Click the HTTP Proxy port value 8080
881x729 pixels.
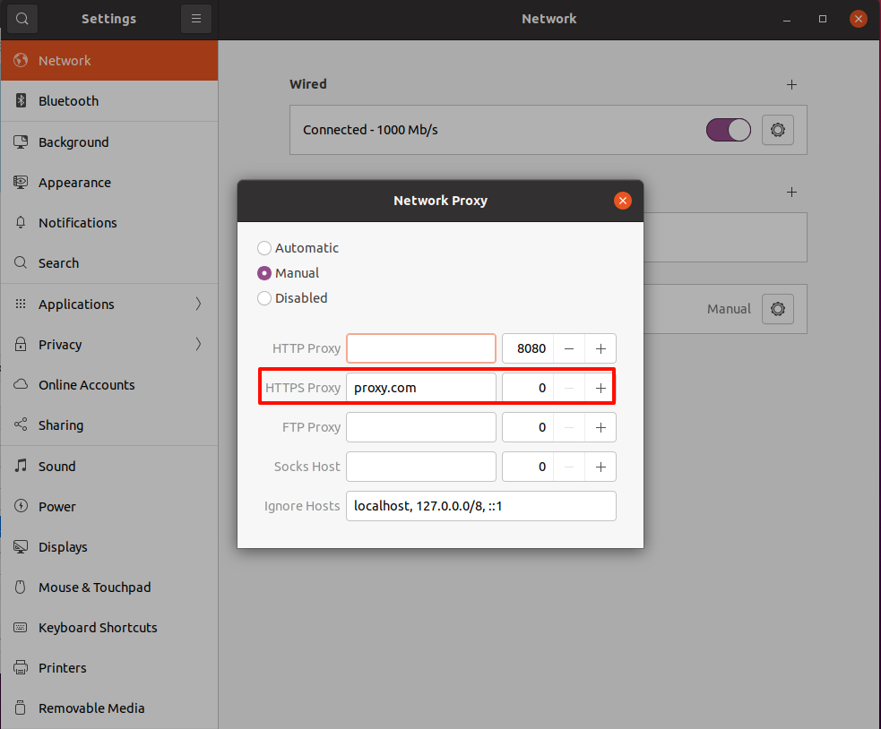pyautogui.click(x=528, y=348)
